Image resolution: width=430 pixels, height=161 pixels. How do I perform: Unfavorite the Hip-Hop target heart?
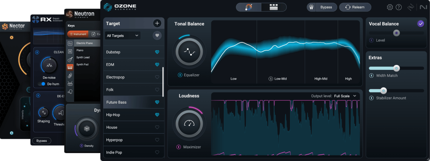click(157, 115)
